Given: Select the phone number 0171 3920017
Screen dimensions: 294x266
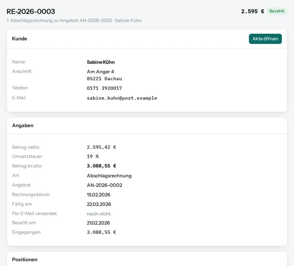Looking at the screenshot, I should (x=104, y=88).
